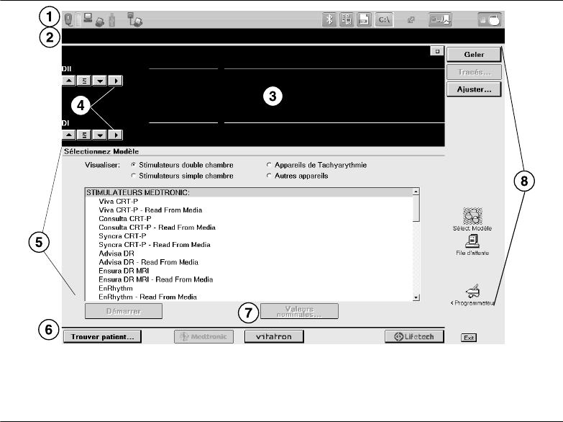The height and width of the screenshot is (422, 563).
Task: Click the Geler button
Action: [x=474, y=54]
